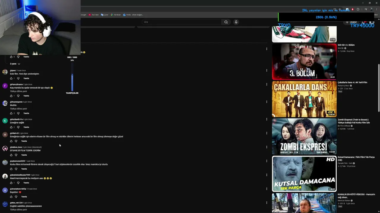380x213 pixels.
Task: Open the "Fanatik Film - Yerli" channel name
Action: 345,163
